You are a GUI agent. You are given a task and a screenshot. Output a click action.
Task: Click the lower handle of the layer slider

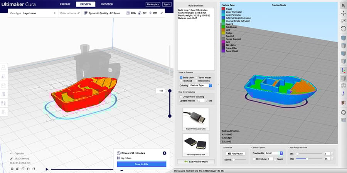(170, 116)
